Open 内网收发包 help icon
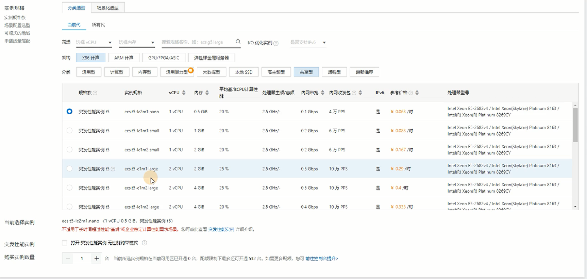 coord(354,93)
